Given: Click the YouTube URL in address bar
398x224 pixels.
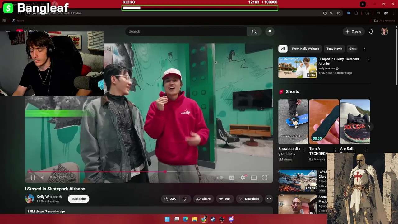Looking at the screenshot, I should pos(57,13).
